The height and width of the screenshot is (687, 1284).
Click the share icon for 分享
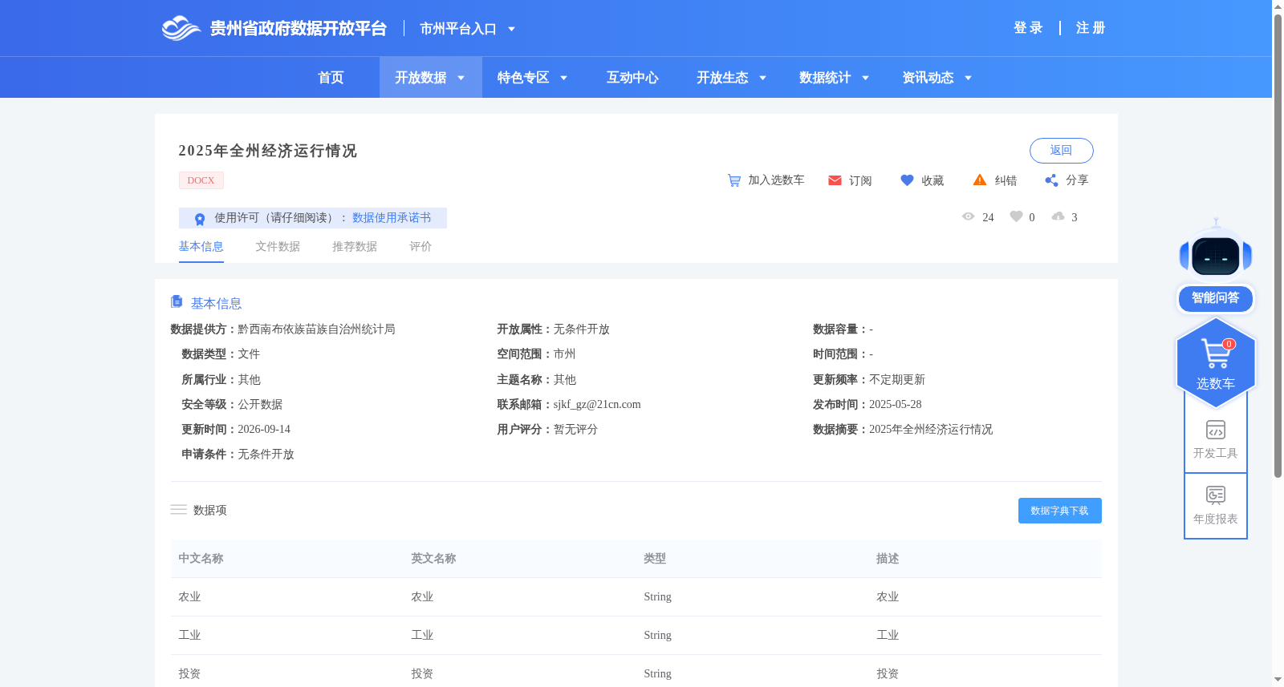coord(1051,180)
